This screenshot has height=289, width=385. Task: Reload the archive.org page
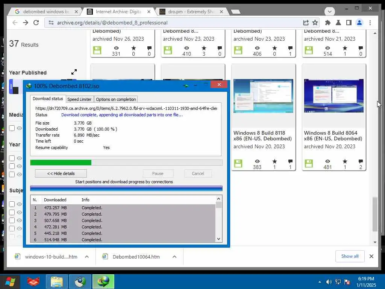pos(36,23)
